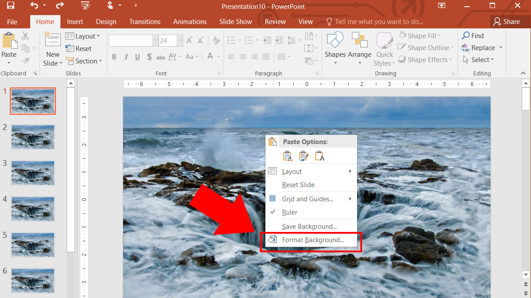Click the Share button

click(507, 22)
